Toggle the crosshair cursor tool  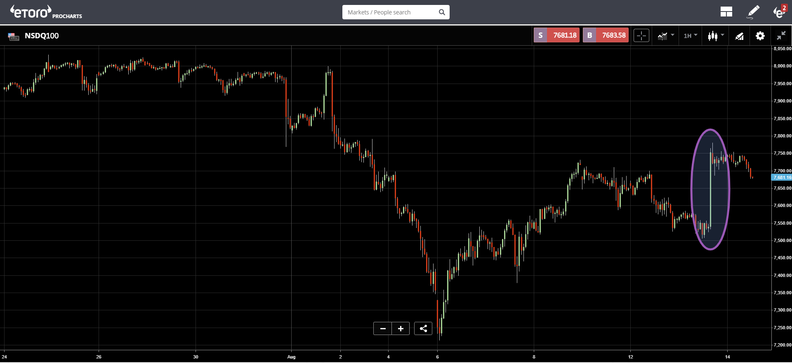(x=641, y=36)
